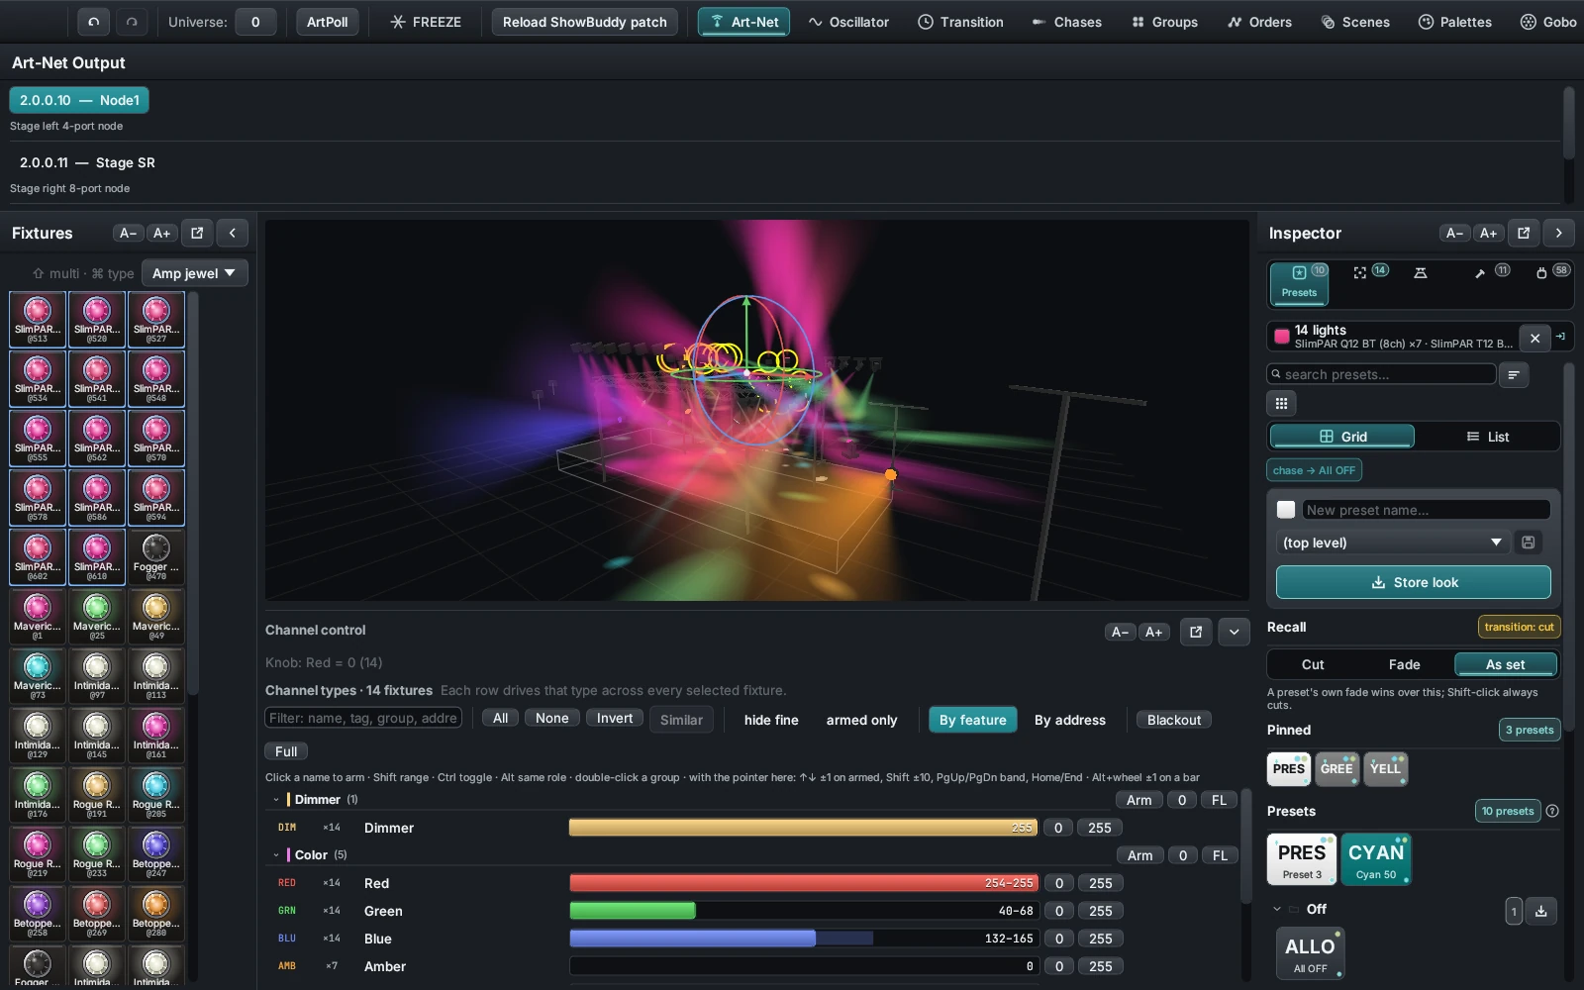Toggle FREEZE output

coord(426,22)
